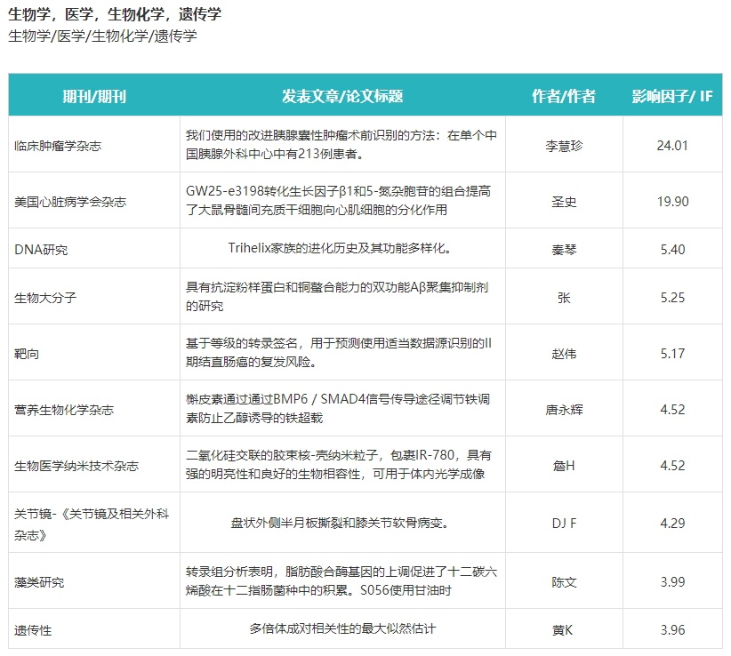The width and height of the screenshot is (731, 656).
Task: Click the 遗传性 journal name
Action: pos(33,630)
